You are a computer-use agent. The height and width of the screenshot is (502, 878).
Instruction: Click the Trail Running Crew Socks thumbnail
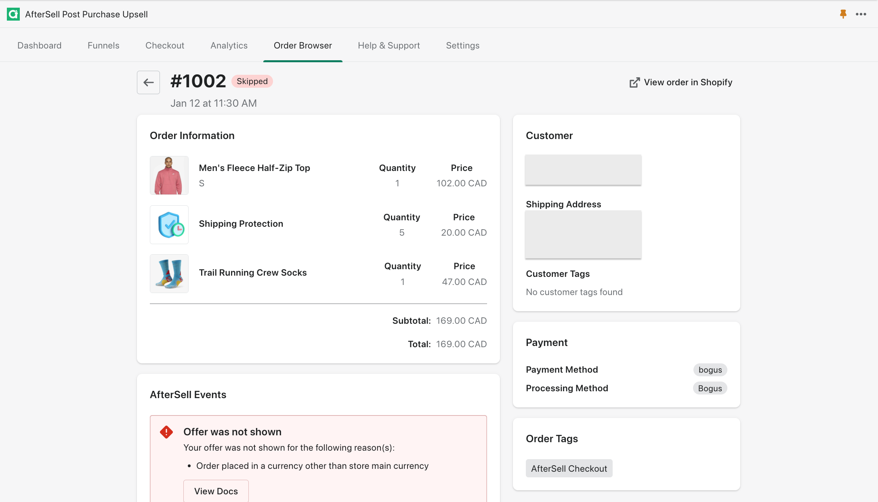[169, 274]
